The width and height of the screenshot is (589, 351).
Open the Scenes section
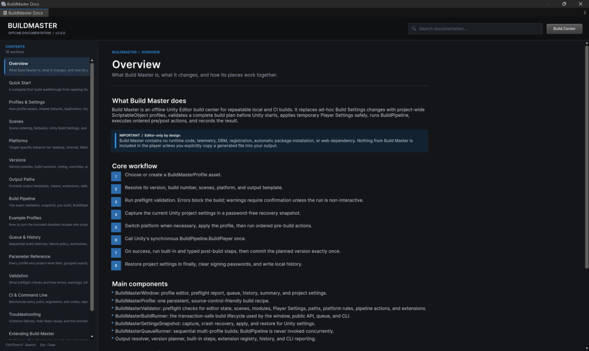tap(47, 124)
